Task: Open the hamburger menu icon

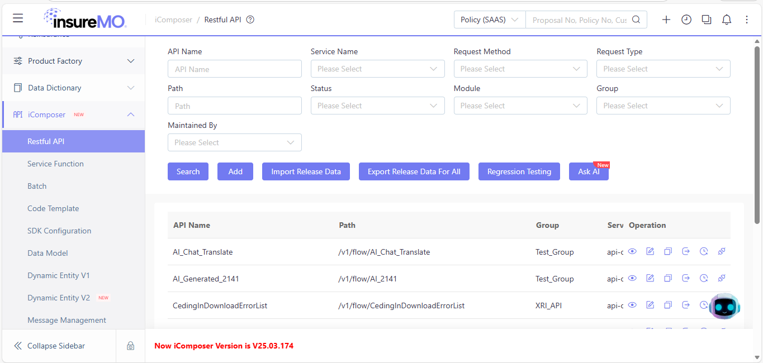Action: (x=18, y=18)
